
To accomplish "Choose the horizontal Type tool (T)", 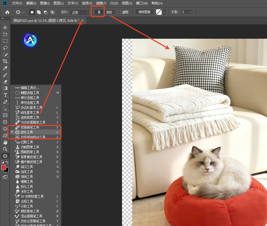I will pos(5,95).
